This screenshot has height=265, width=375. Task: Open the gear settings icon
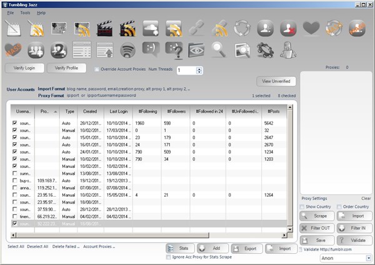point(265,50)
